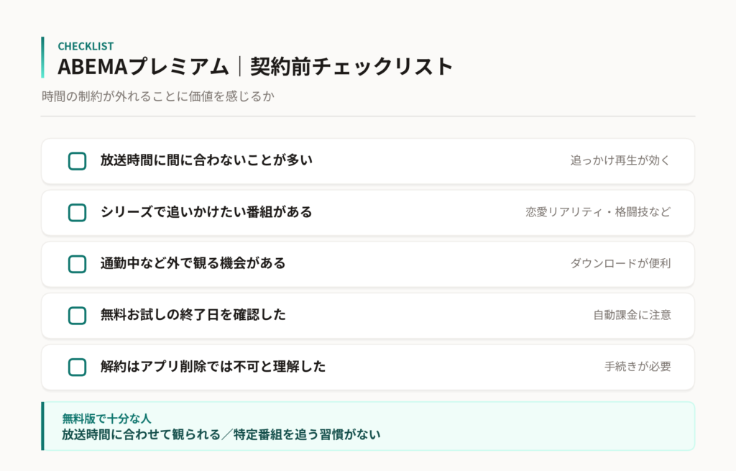Click the ABEMAプレミアム｜契約前チェックリスト heading
This screenshot has width=736, height=471.
[255, 66]
